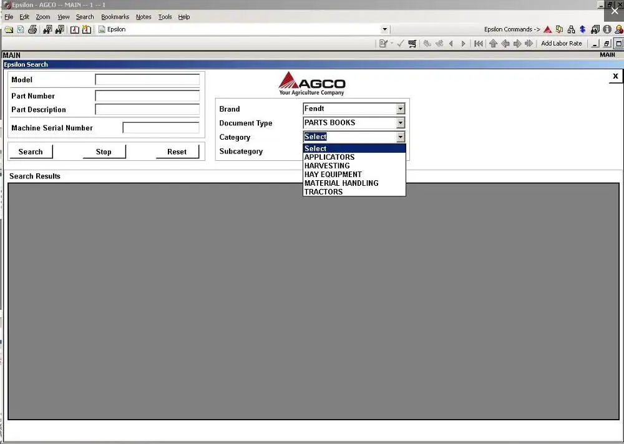Click the up arrow navigation icon
624x444 pixels.
(494, 44)
